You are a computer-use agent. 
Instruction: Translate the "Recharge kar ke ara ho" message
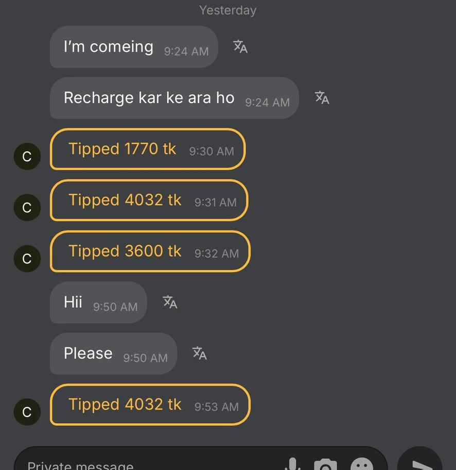pos(322,97)
